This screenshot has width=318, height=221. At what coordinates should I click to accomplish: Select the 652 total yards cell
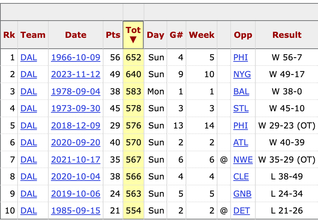pos(133,58)
